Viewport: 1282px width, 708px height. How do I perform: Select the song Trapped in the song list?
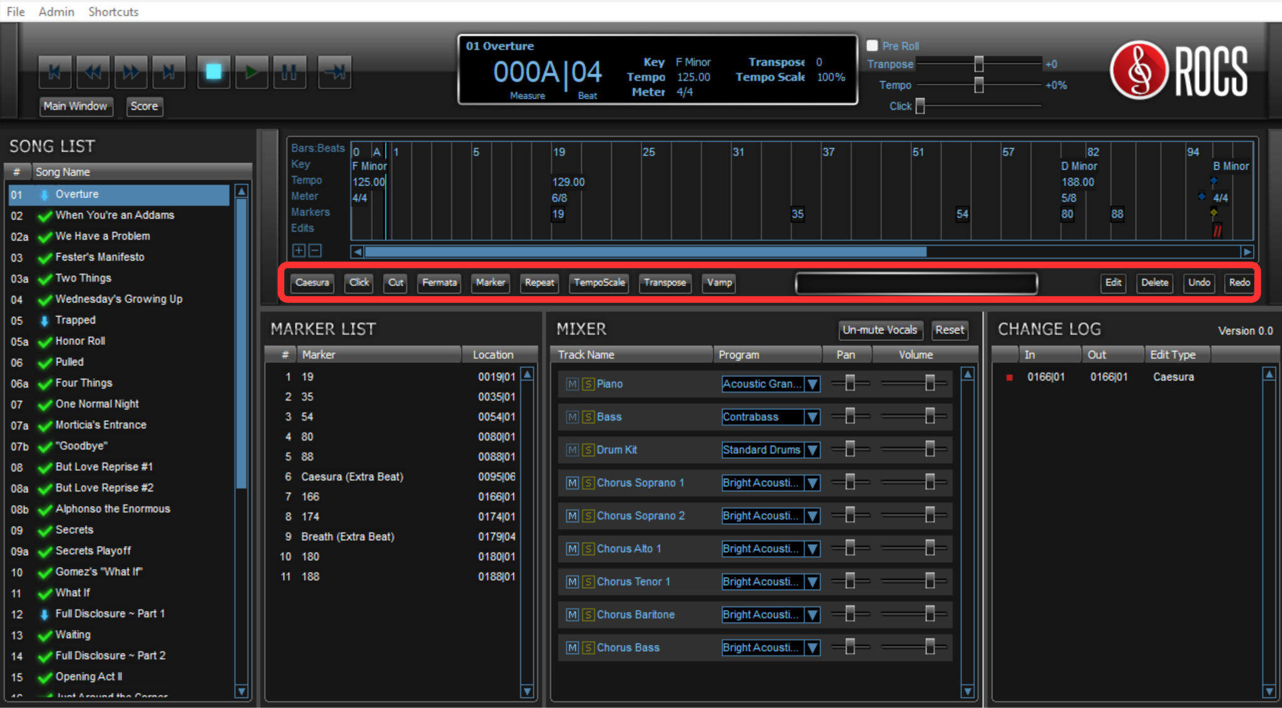click(x=75, y=320)
